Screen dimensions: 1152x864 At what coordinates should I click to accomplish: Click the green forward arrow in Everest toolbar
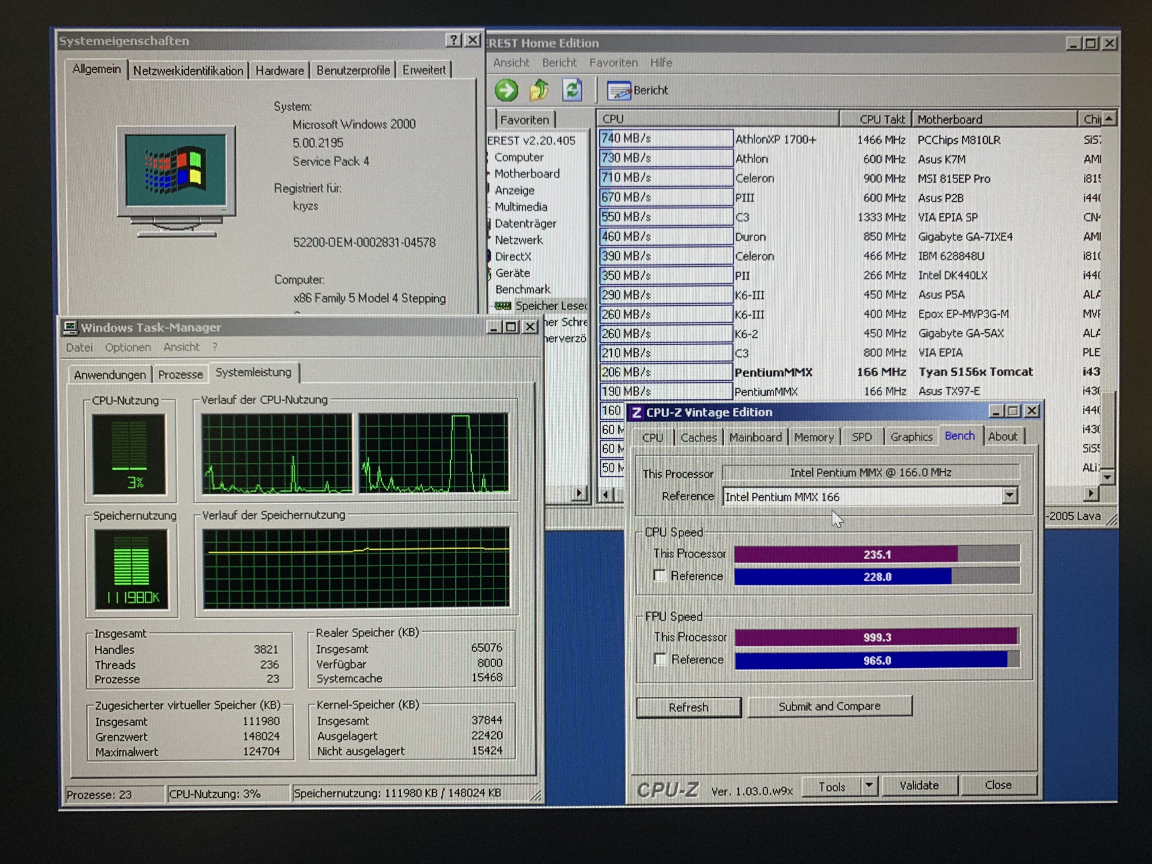(506, 91)
